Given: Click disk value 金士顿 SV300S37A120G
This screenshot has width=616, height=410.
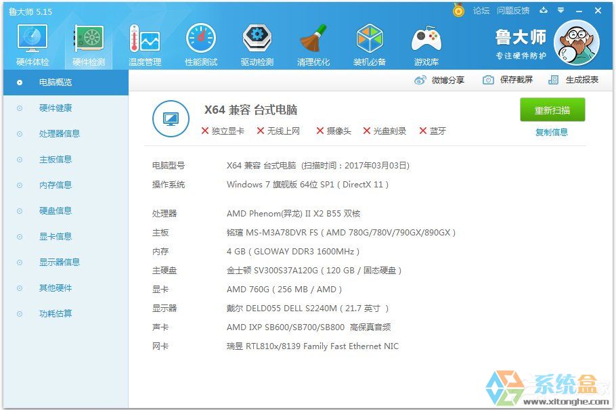Looking at the screenshot, I should coord(314,271).
